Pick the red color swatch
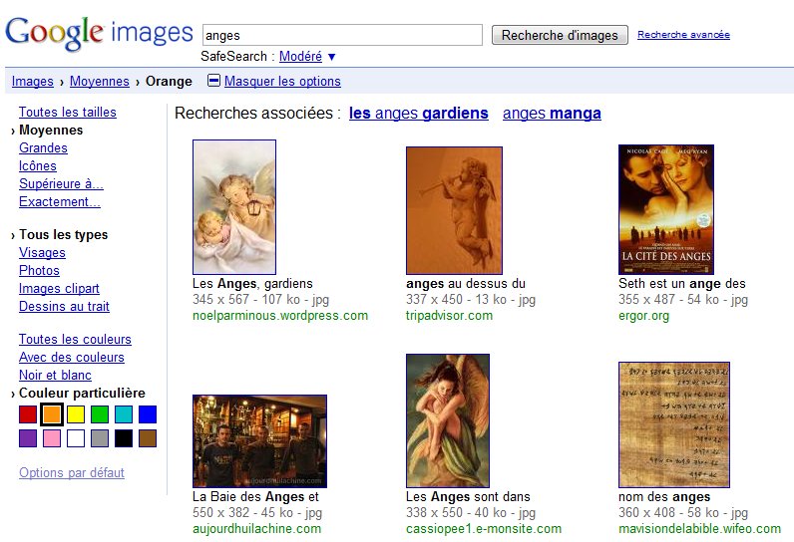The width and height of the screenshot is (794, 542). [28, 414]
